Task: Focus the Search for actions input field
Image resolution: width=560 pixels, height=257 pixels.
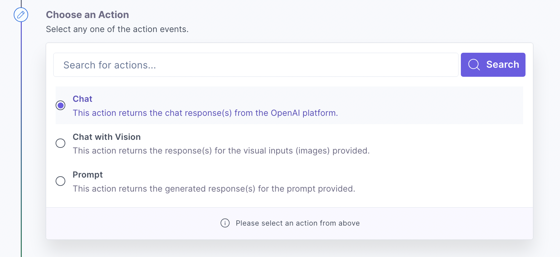Action: coord(256,65)
